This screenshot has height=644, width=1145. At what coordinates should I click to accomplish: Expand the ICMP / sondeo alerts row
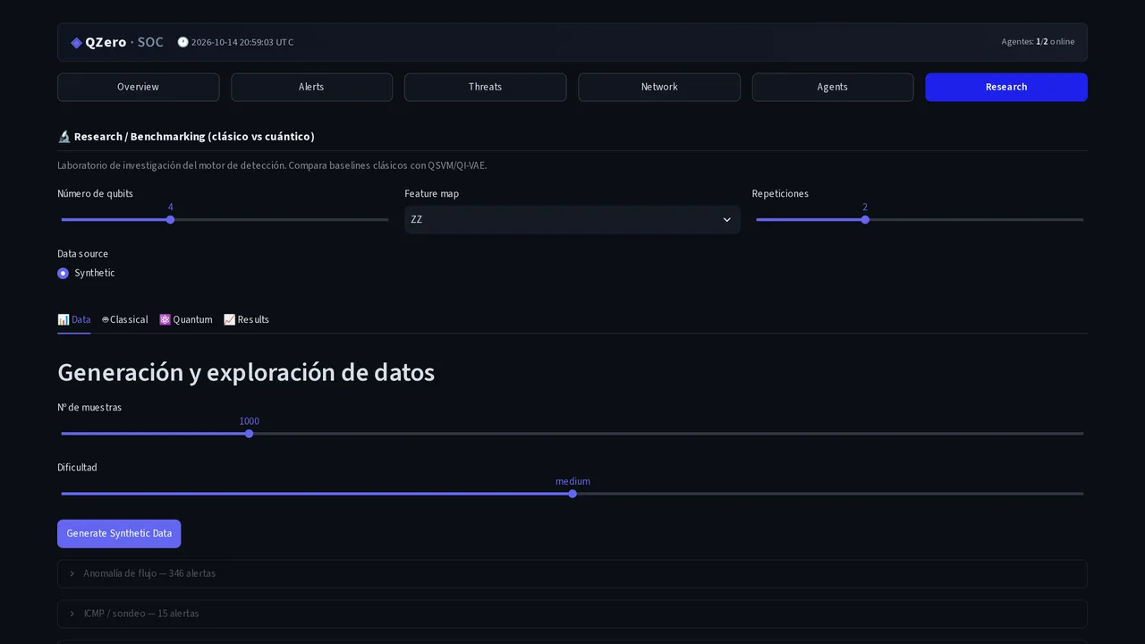click(x=572, y=614)
